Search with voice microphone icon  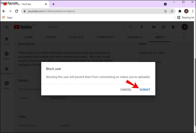tap(142, 27)
